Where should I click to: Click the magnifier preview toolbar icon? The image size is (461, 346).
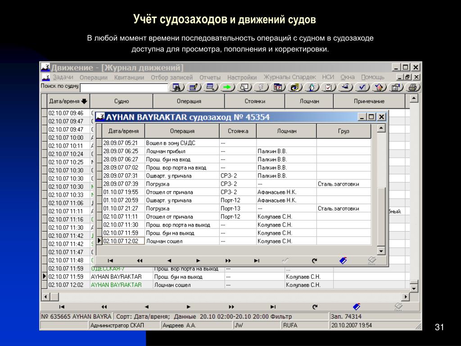point(244,87)
